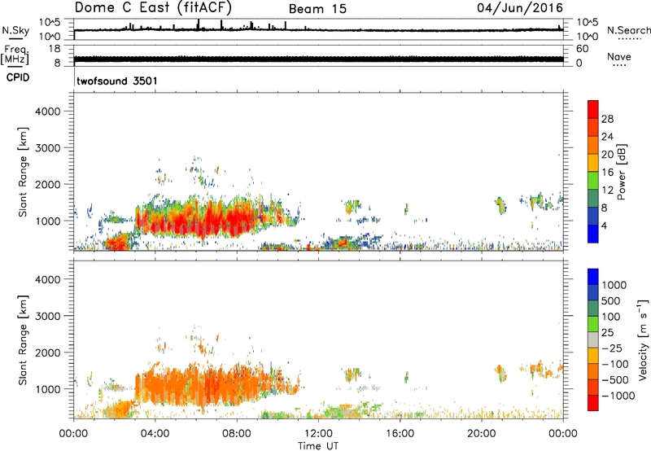Viewport: 651px width, 451px height.
Task: Click the '4' label on the power colorbar
Action: (x=605, y=225)
